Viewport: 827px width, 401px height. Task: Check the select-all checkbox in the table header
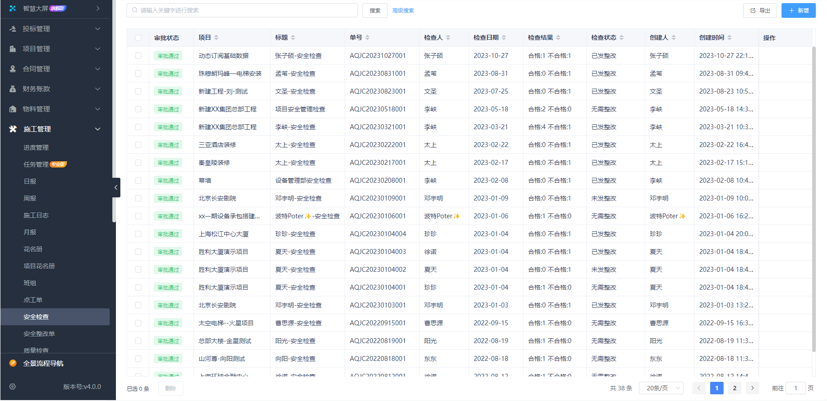pyautogui.click(x=138, y=38)
